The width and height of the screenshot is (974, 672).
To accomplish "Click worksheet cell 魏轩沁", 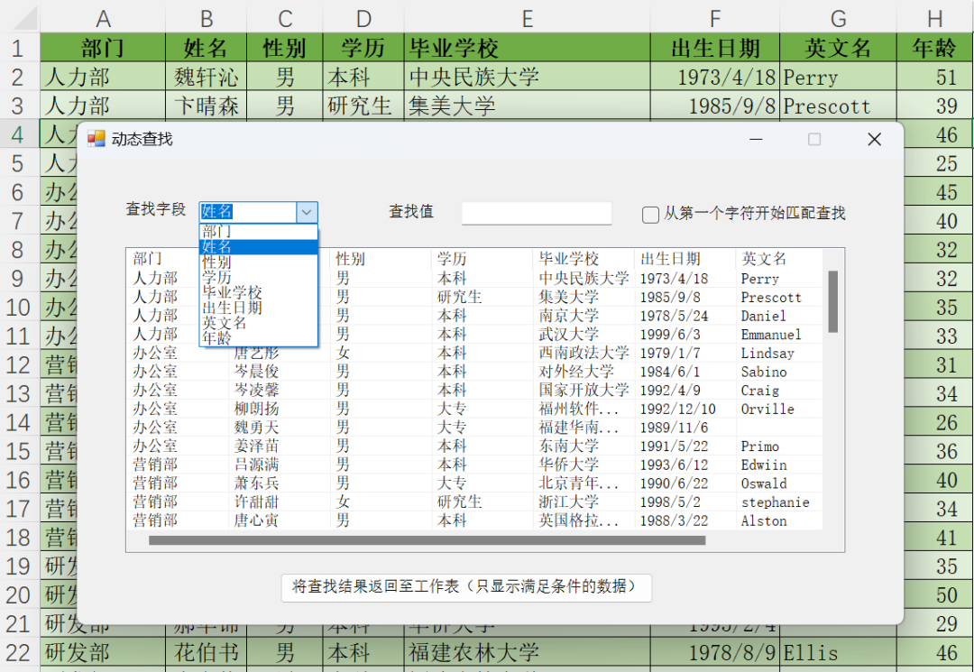I will coord(207,77).
